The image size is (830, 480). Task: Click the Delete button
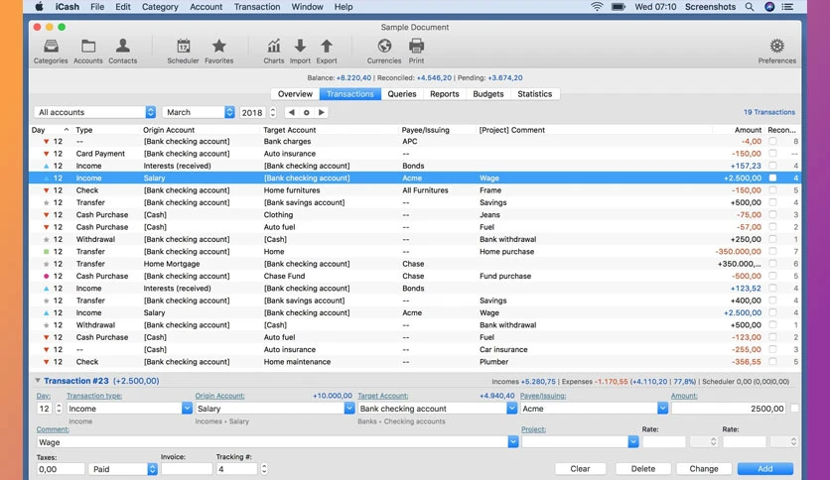click(x=643, y=469)
